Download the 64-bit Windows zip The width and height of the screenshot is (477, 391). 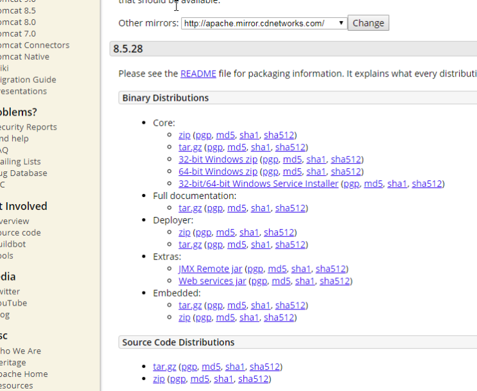tap(218, 171)
